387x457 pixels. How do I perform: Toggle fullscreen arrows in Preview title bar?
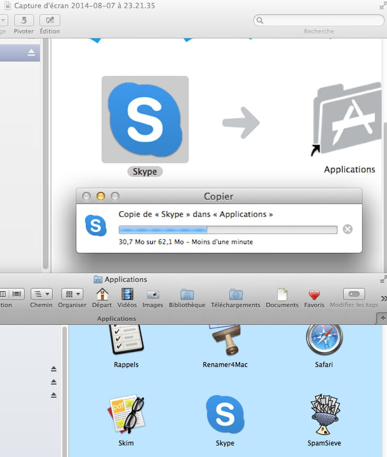383,5
